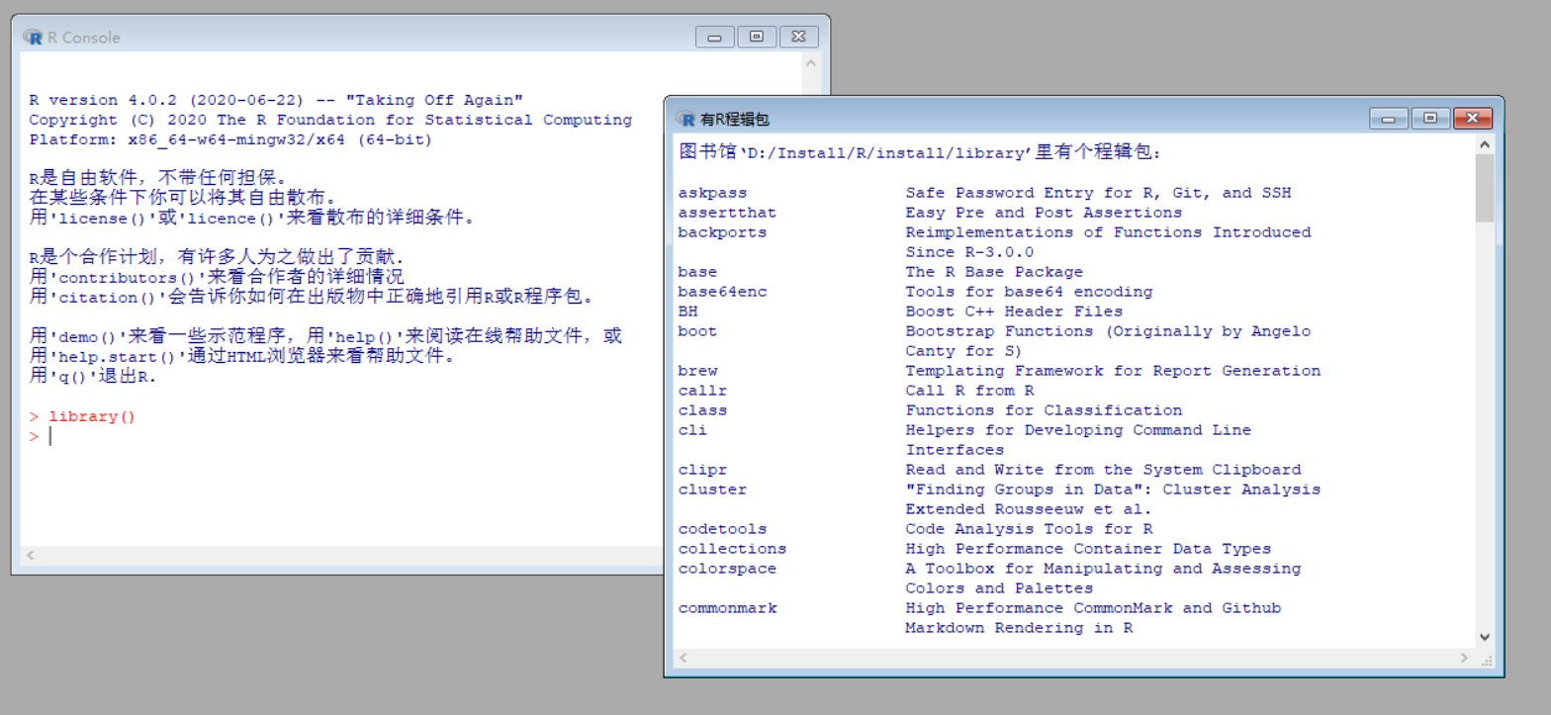Image resolution: width=1551 pixels, height=715 pixels.
Task: Select the BH package name
Action: 687,312
